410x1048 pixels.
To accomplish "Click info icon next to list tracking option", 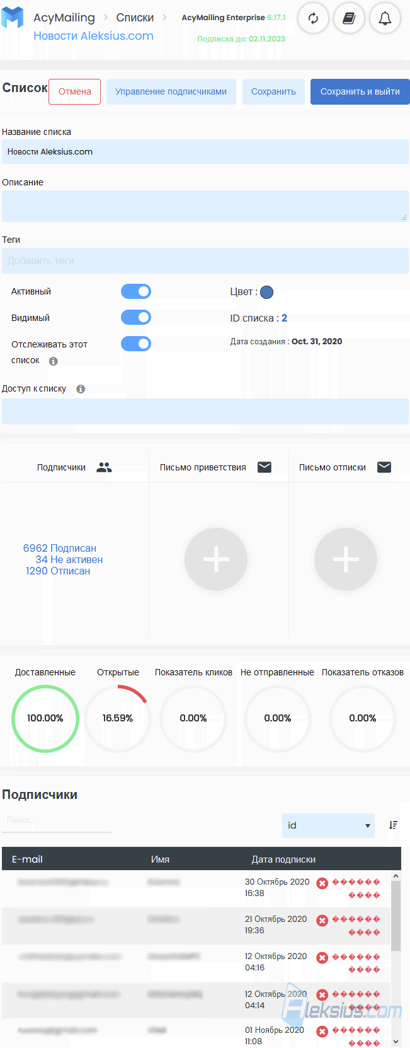I will tap(54, 361).
